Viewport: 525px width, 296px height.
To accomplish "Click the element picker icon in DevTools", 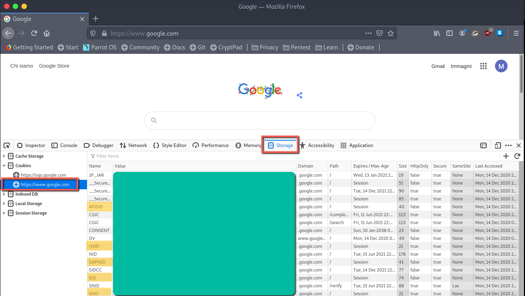I will pyautogui.click(x=7, y=145).
